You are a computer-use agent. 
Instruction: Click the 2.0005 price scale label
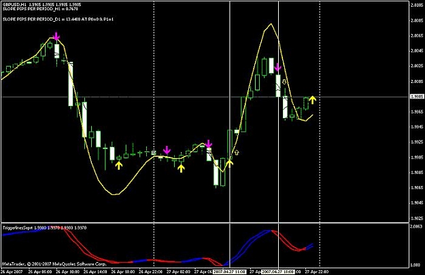click(417, 81)
